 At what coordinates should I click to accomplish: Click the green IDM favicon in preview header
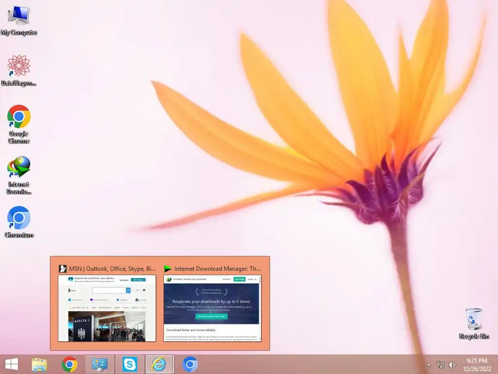point(168,269)
